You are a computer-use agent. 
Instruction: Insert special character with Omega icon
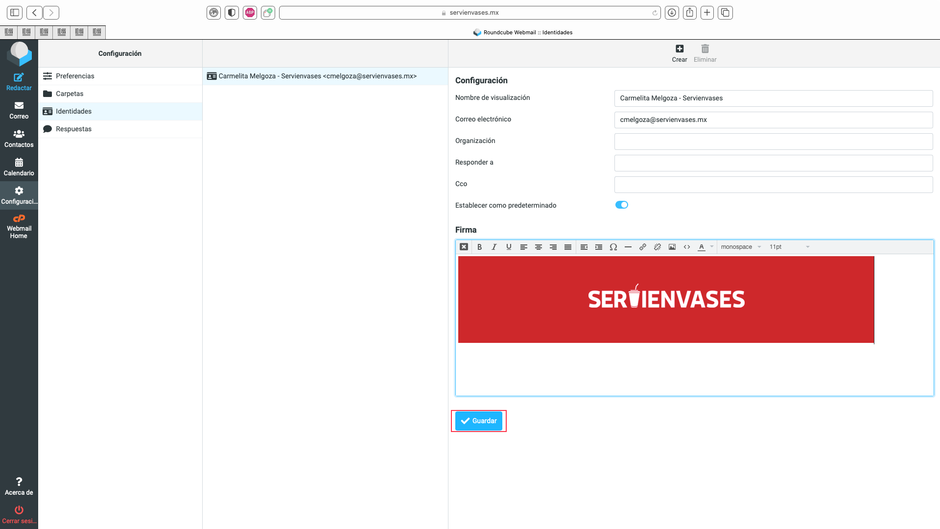tap(613, 247)
